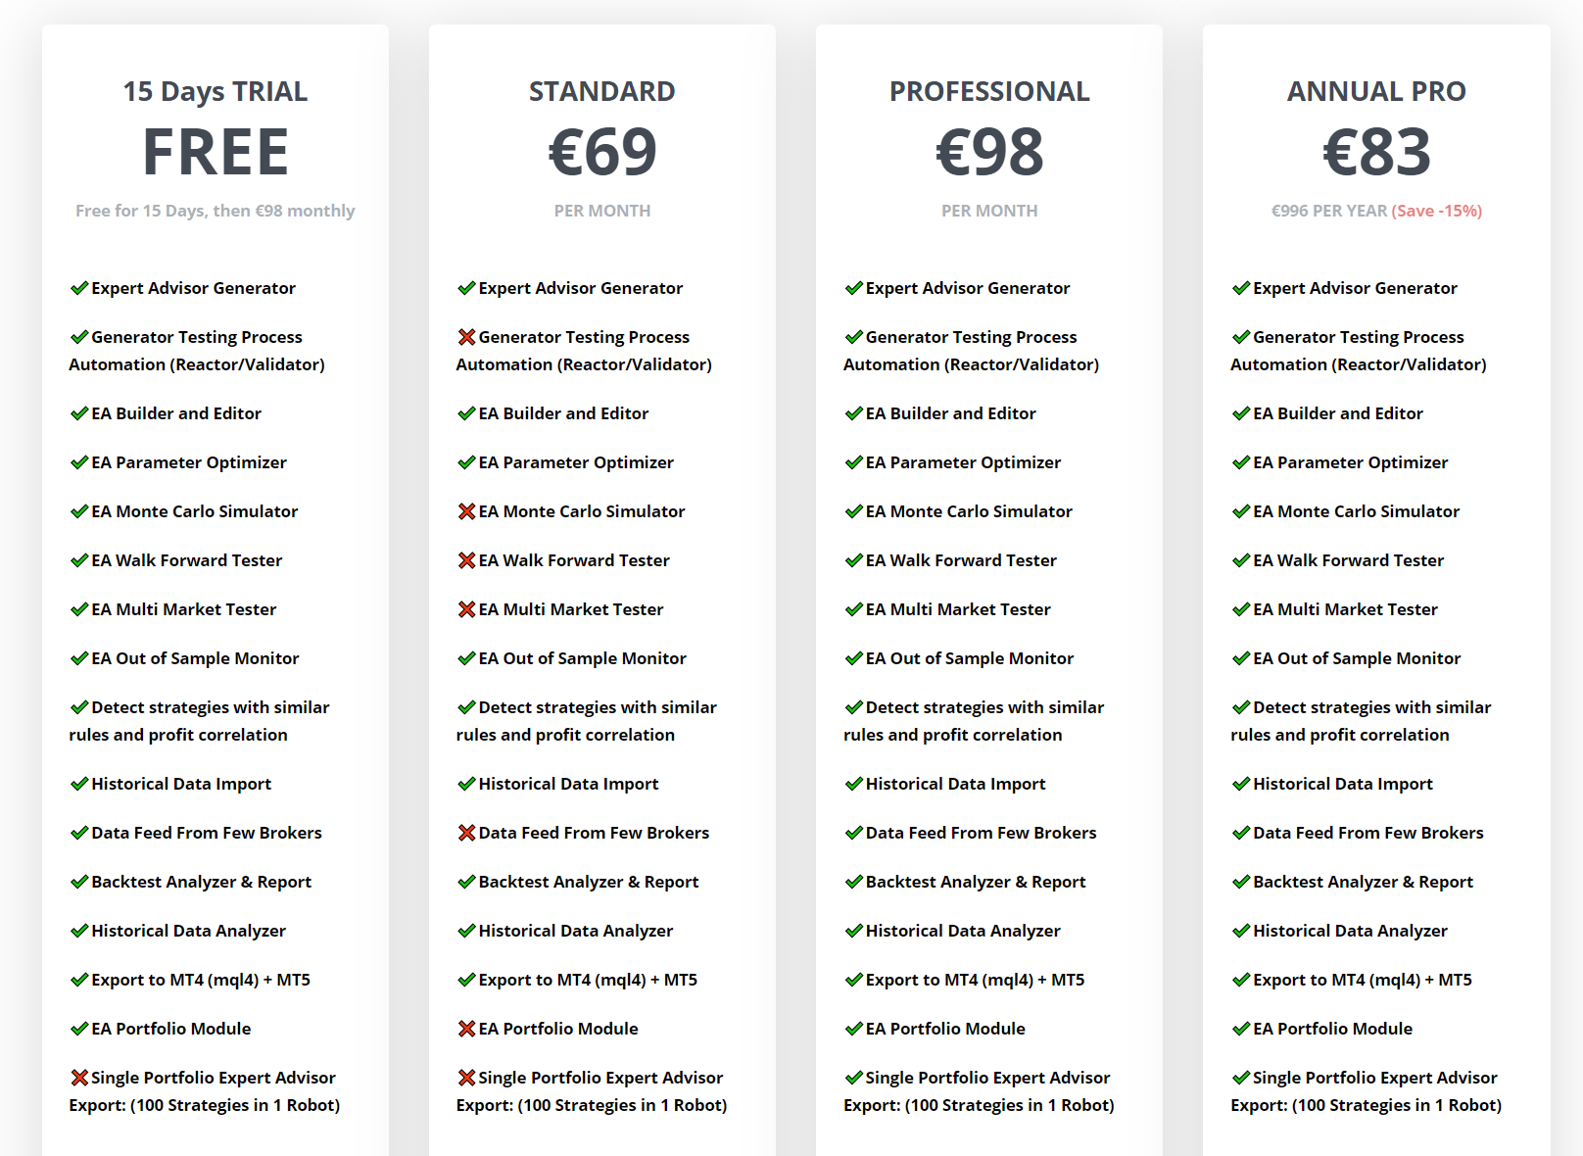Click green check beside Trial EA Walk Forward Tester
The width and height of the screenshot is (1583, 1156).
coord(79,560)
